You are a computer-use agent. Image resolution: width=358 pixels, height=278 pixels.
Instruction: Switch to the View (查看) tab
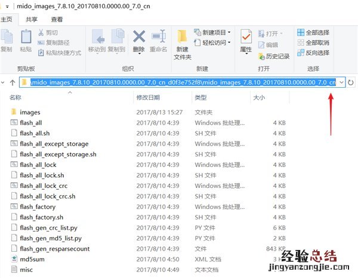tap(57, 20)
